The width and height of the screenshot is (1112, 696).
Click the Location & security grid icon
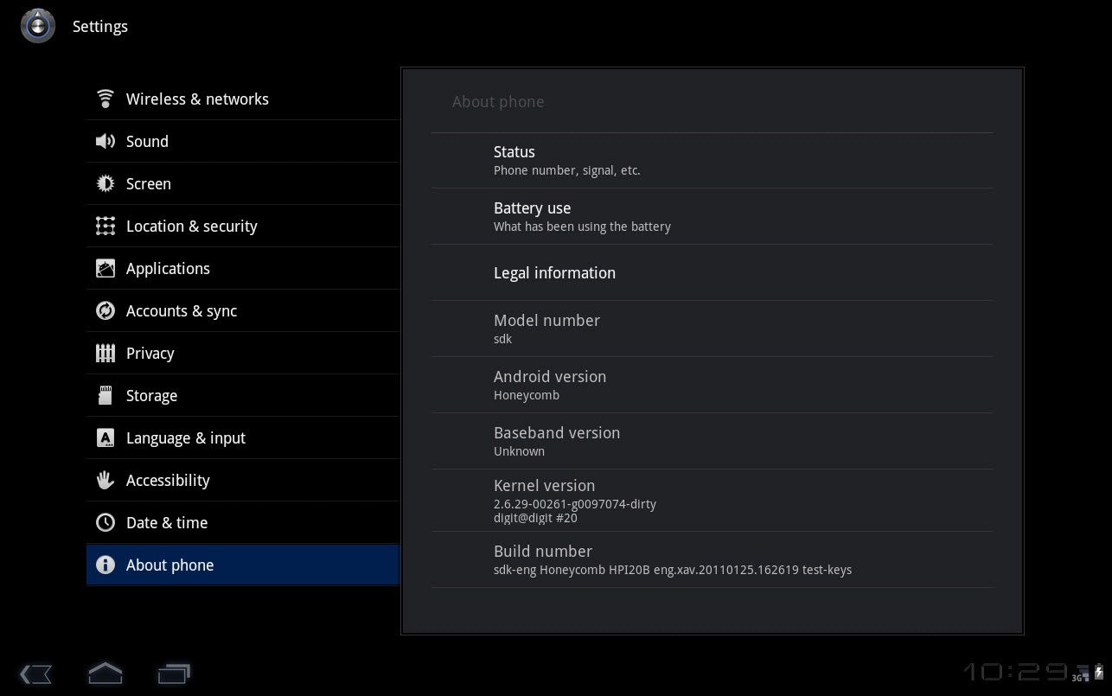click(105, 226)
